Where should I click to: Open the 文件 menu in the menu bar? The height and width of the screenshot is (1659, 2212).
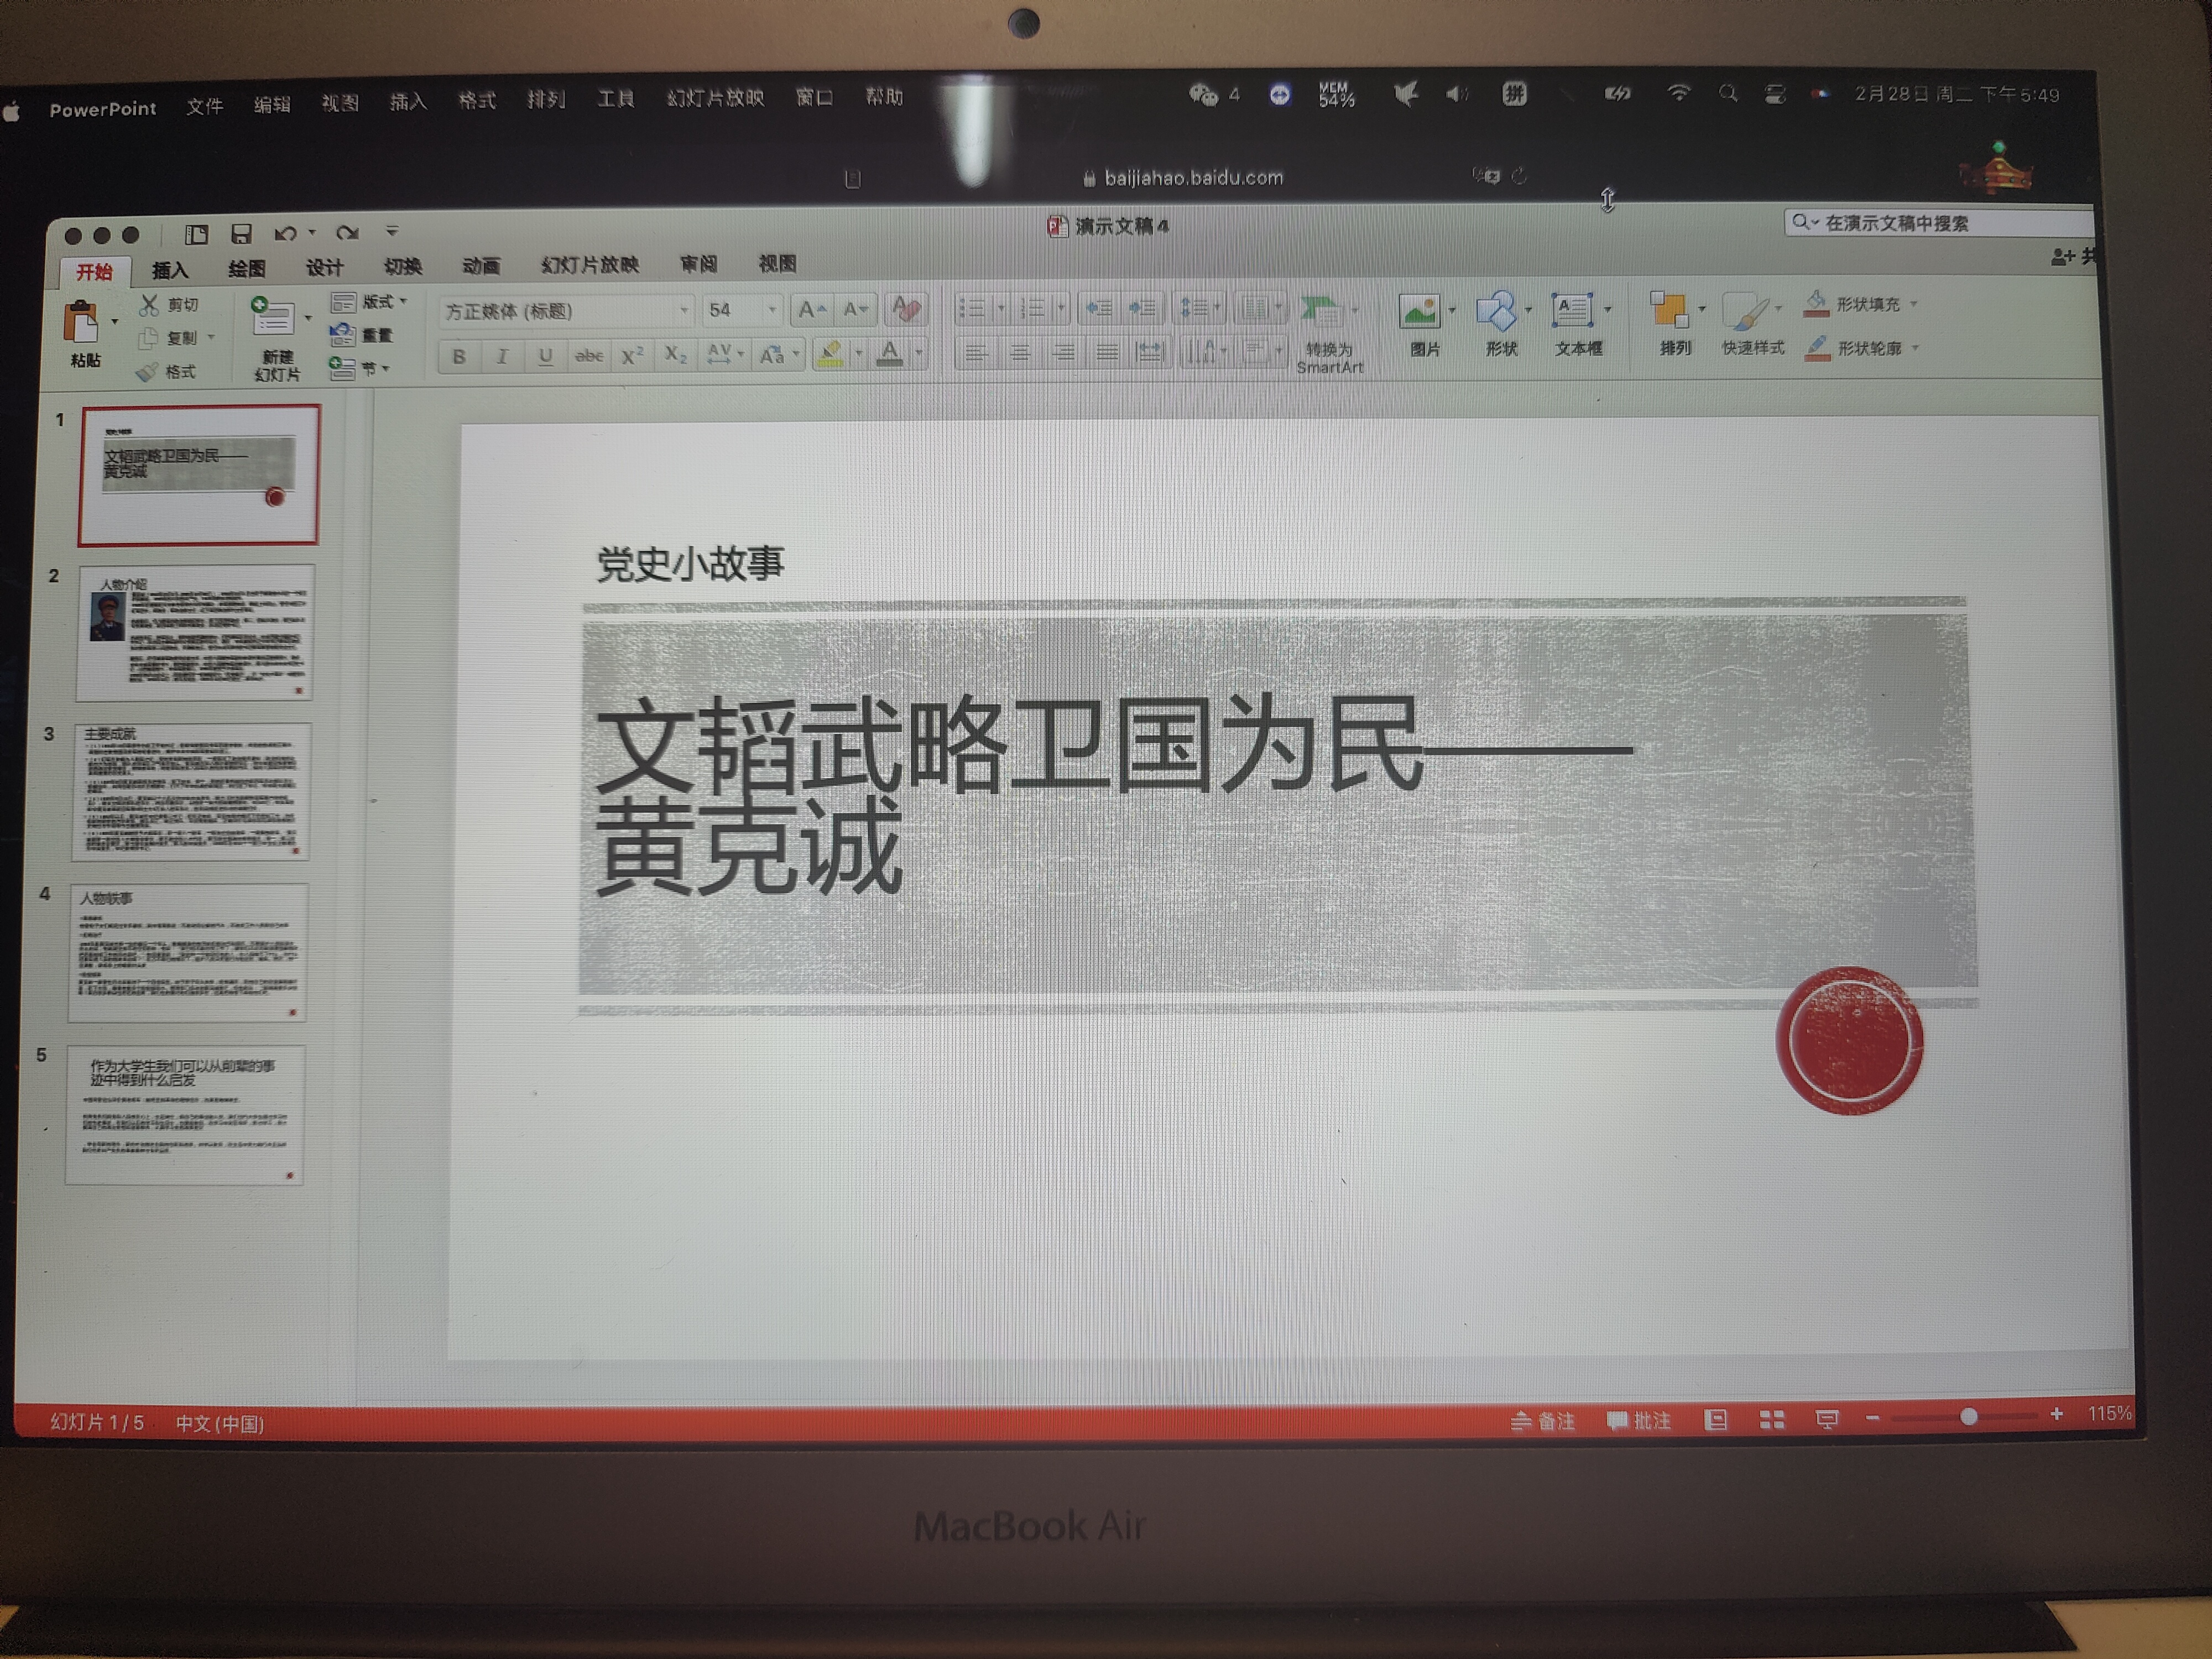point(205,106)
